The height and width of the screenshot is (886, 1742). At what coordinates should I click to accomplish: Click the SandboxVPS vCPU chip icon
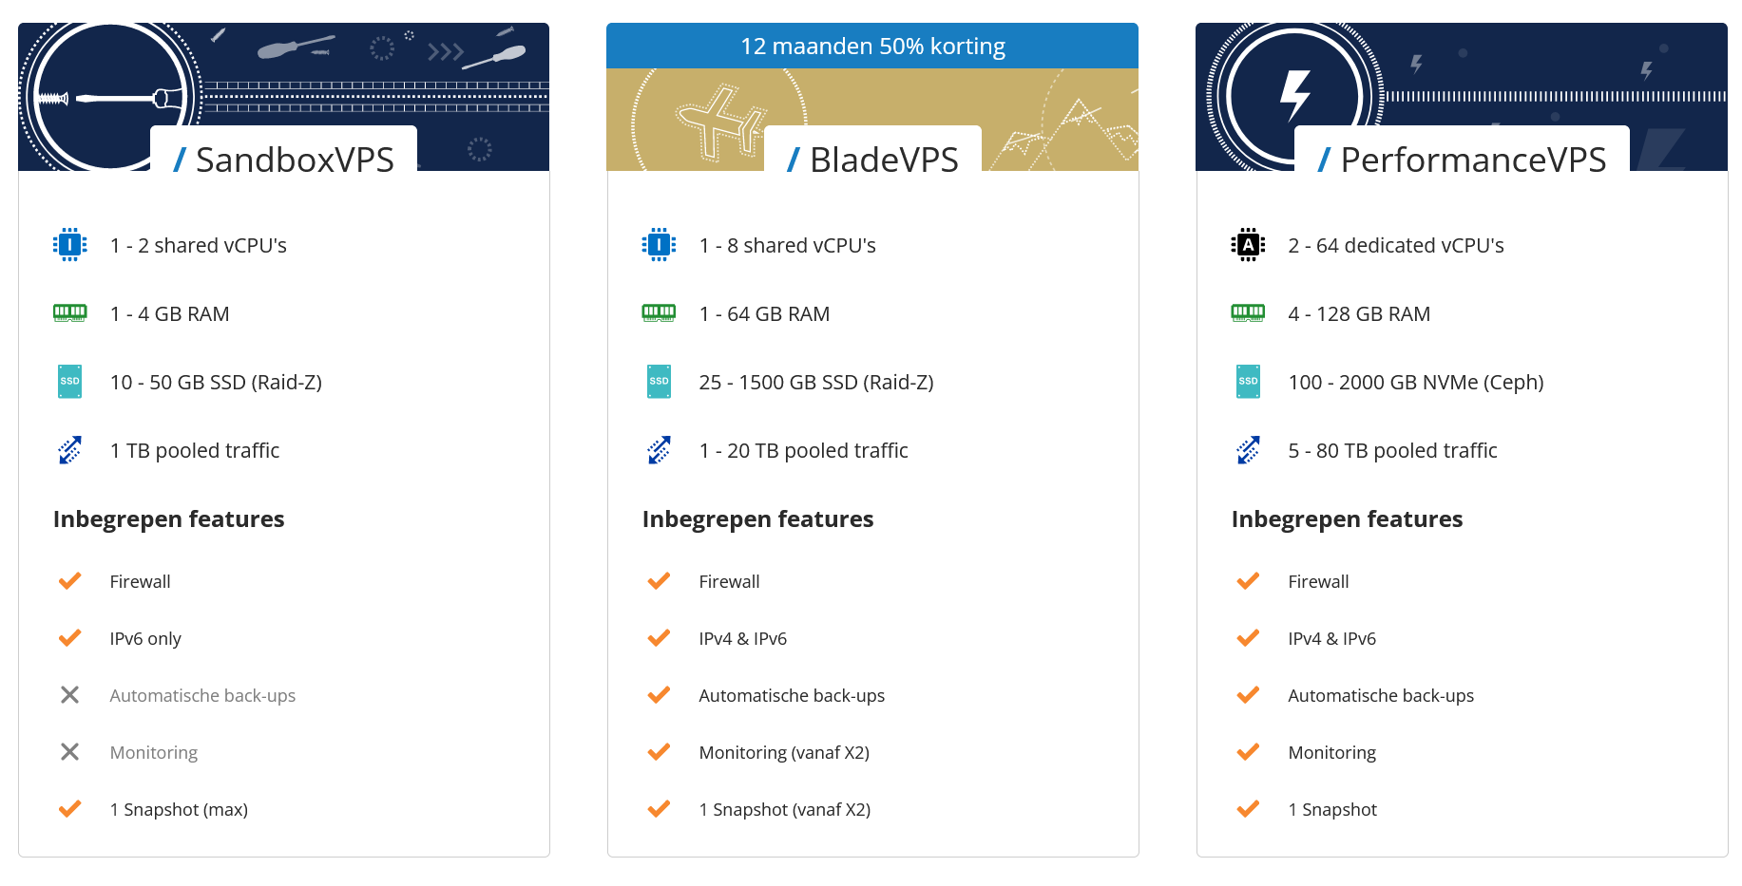point(69,245)
